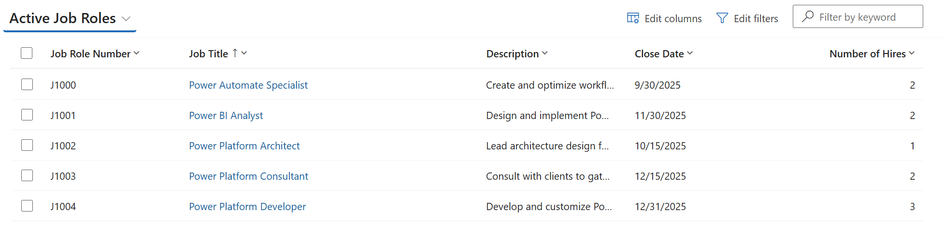Tick the checkbox for row J1004
Screen dimensions: 944x239
tap(27, 206)
